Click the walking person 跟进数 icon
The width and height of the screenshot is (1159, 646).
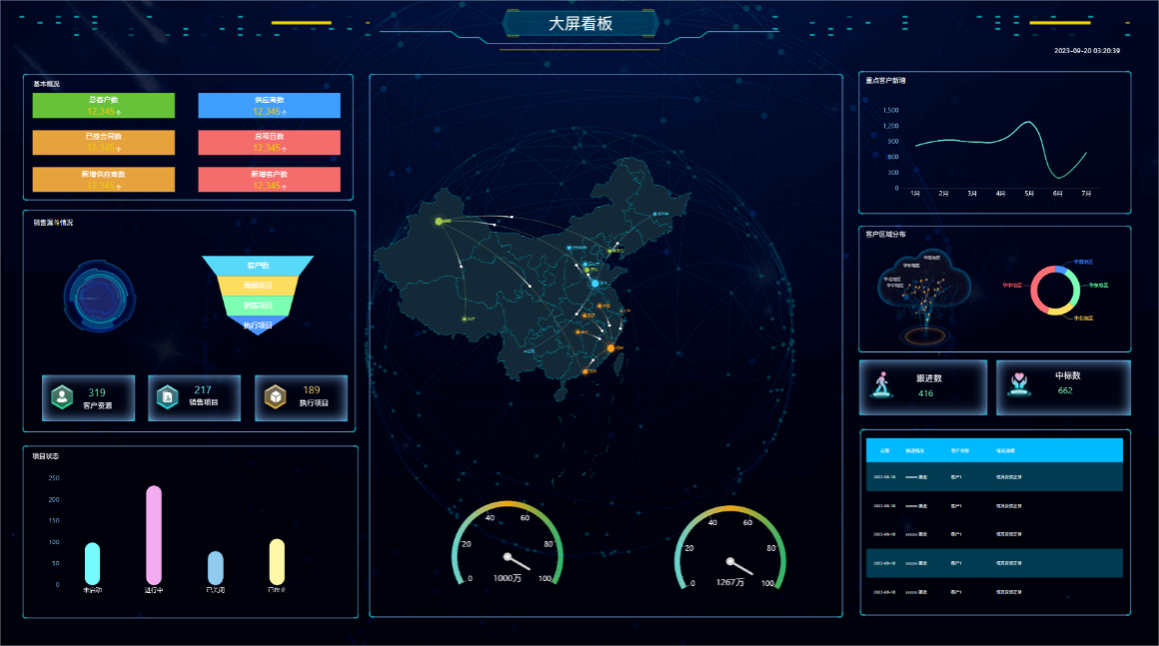[881, 386]
